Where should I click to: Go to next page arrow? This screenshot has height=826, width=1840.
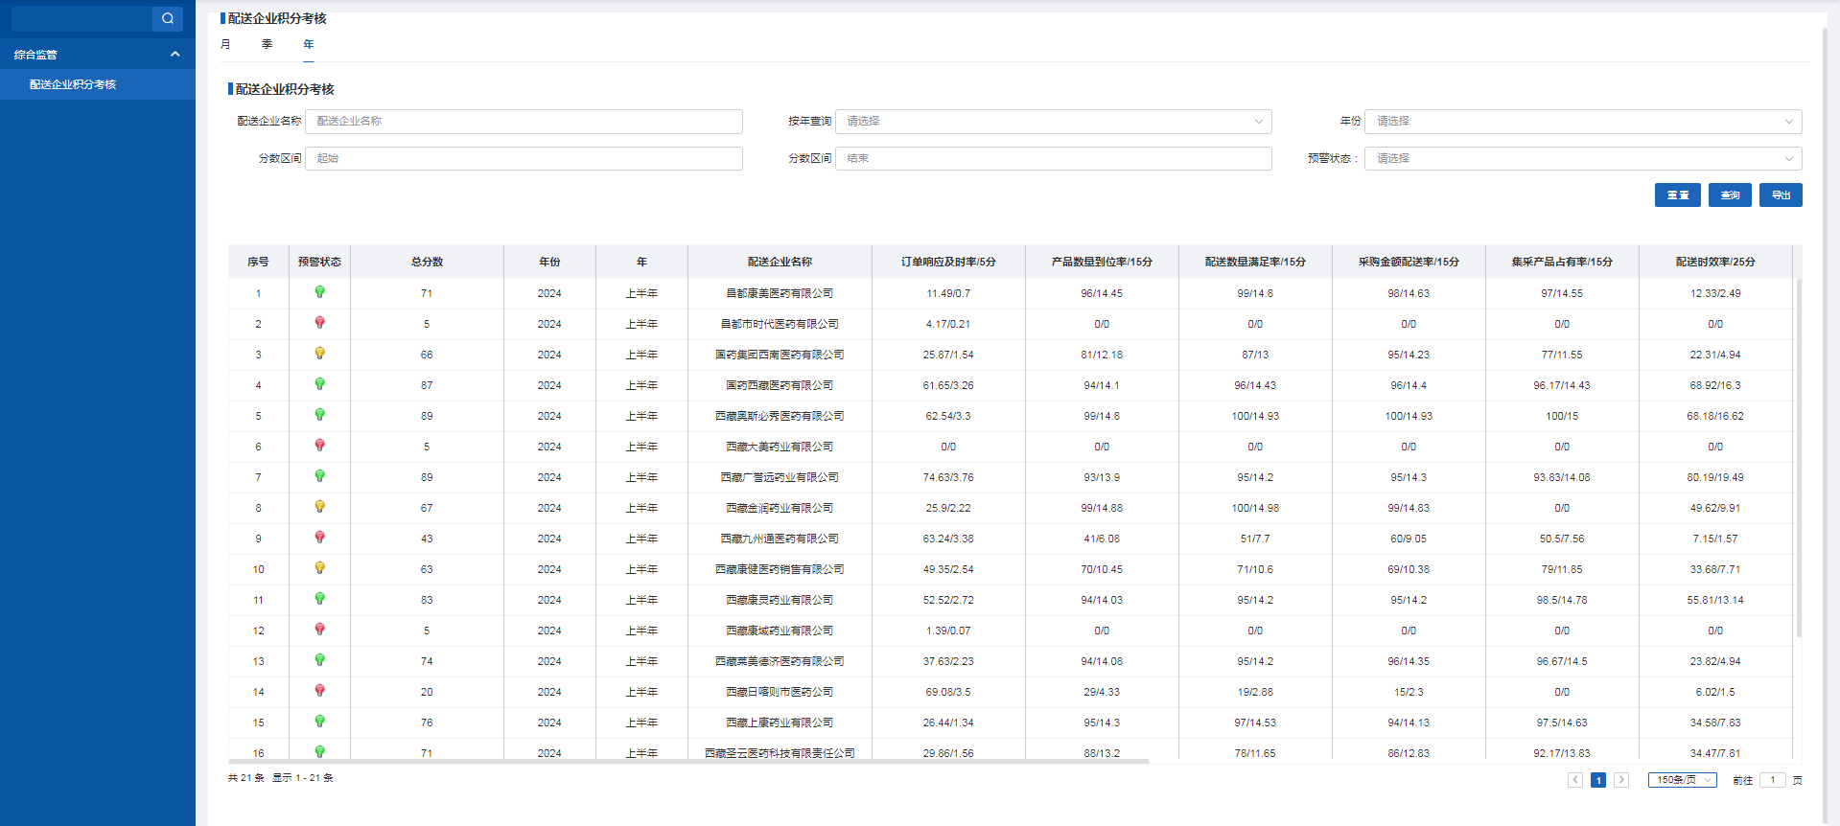point(1621,780)
